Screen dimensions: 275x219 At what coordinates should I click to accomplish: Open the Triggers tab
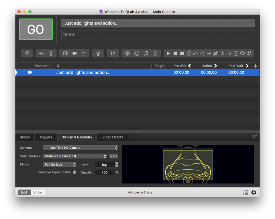[x=46, y=137]
